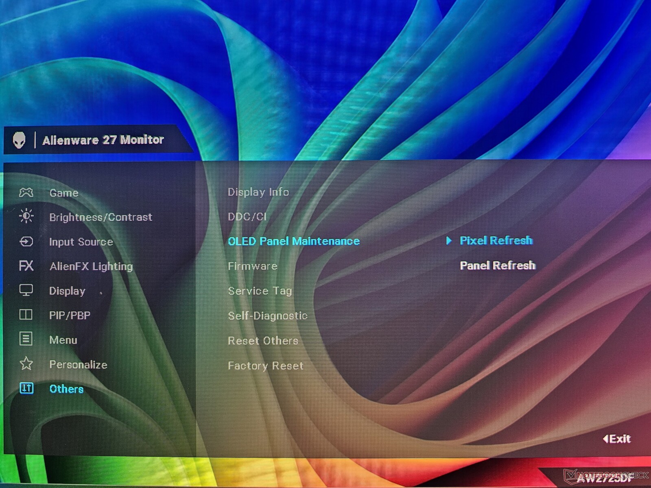Open AlienFX Lighting menu
Screen dimensions: 651x488
tap(91, 266)
